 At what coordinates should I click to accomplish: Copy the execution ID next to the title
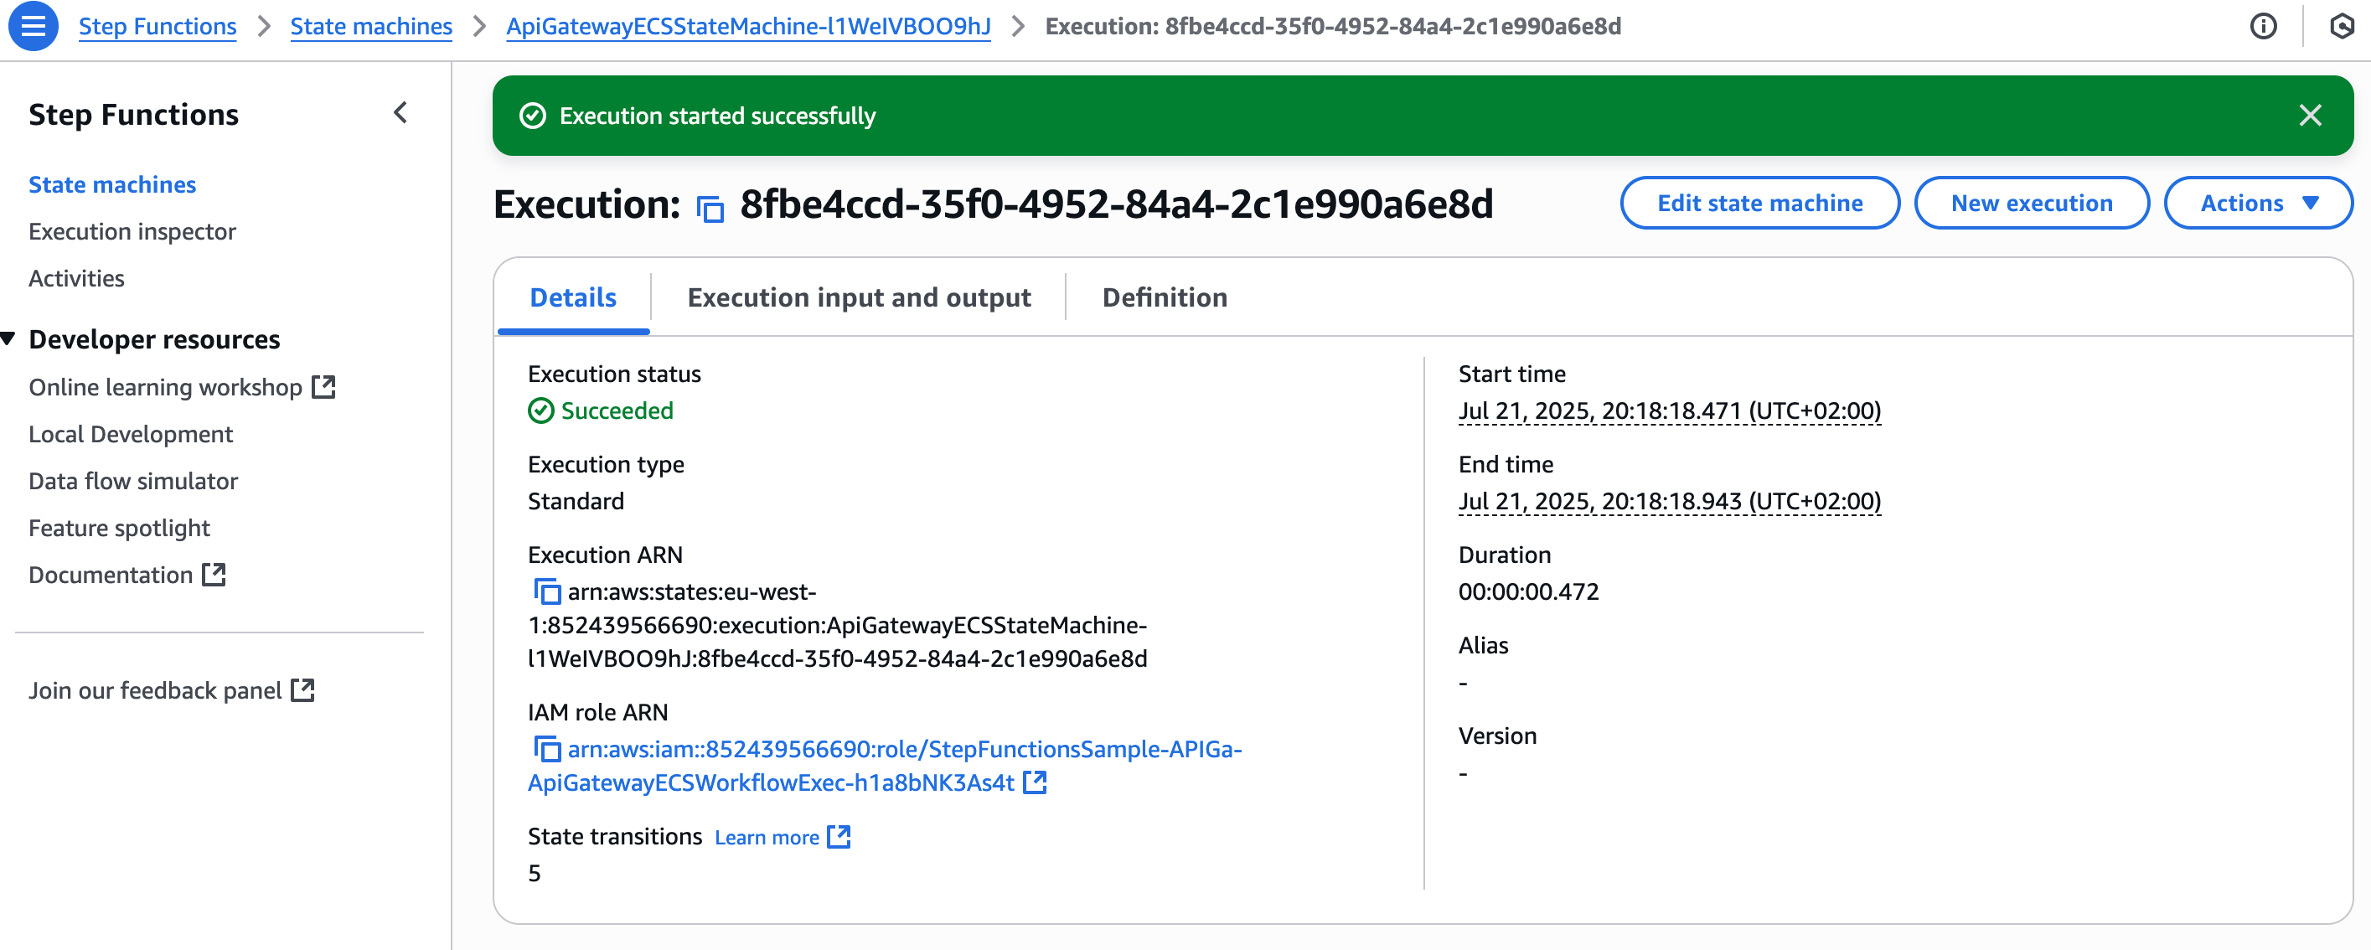[710, 208]
